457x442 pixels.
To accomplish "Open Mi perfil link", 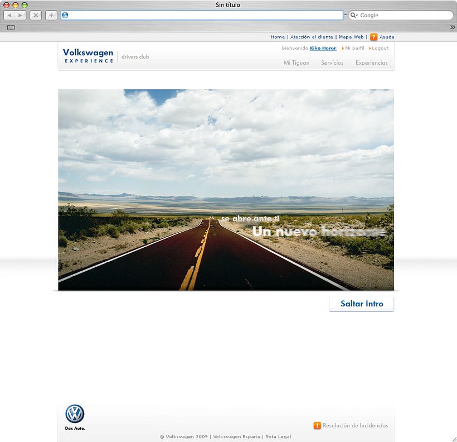I will (354, 48).
